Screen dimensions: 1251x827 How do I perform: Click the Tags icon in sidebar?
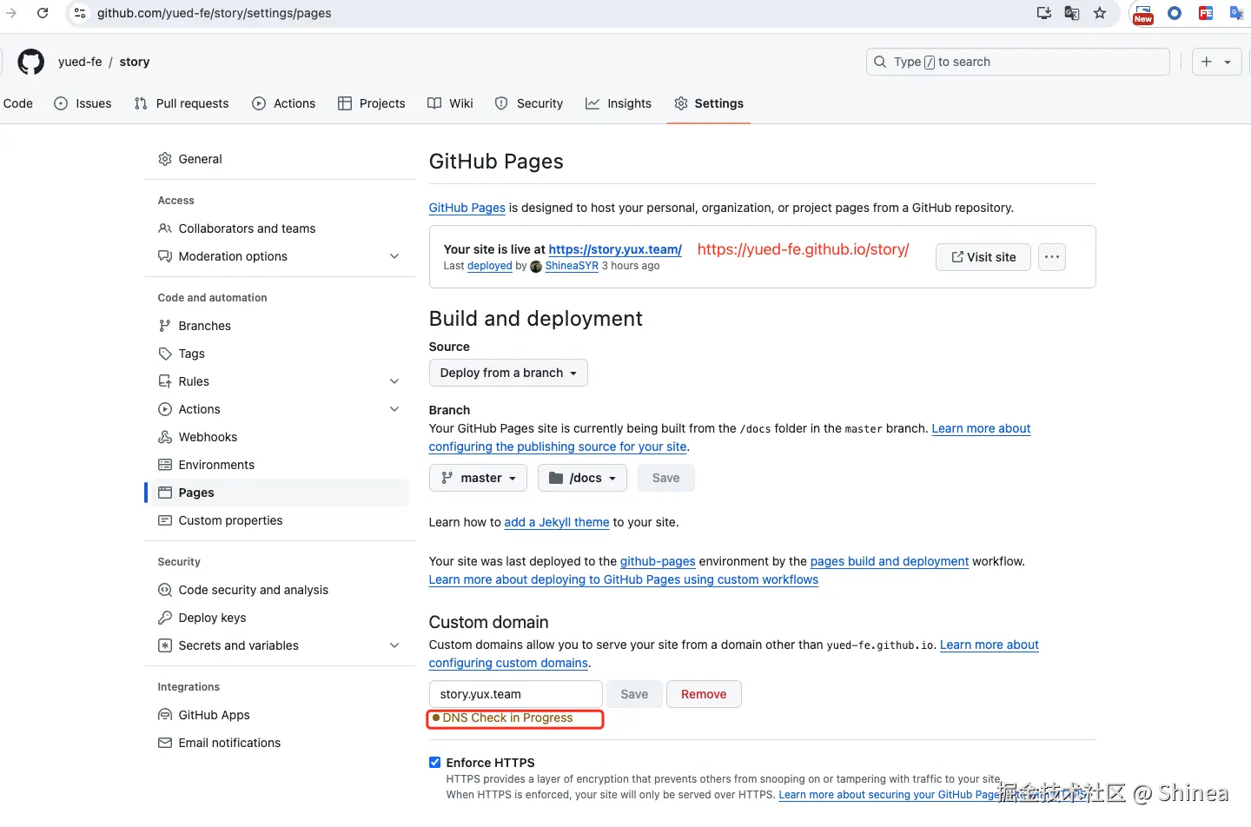165,354
